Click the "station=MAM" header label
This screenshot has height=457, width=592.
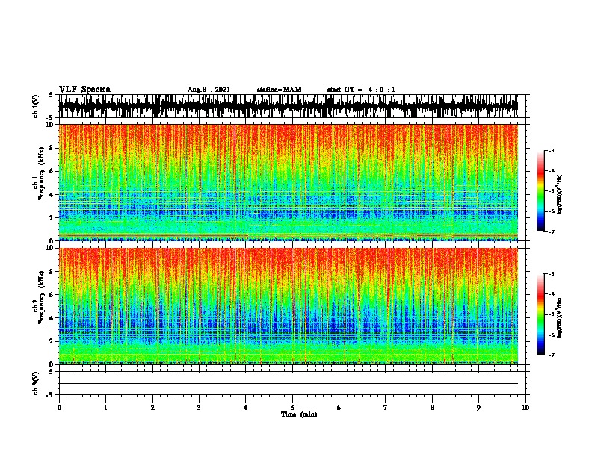click(x=280, y=90)
